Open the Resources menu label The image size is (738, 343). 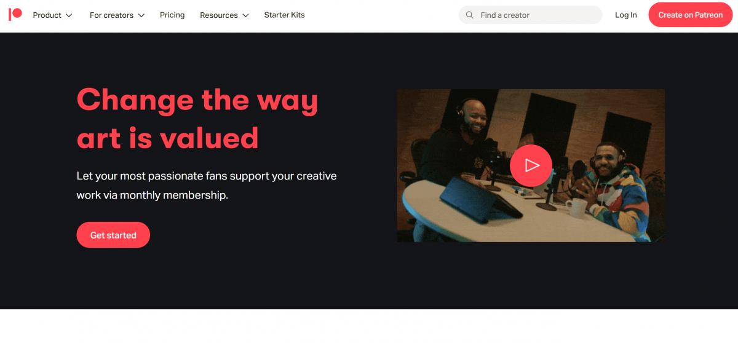pos(219,15)
